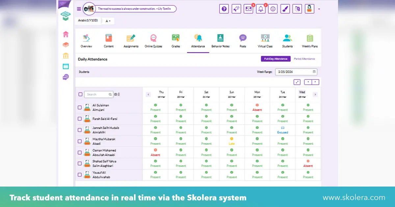Open the A dropdown next to Arabic1(Y10D)
The width and height of the screenshot is (395, 207).
(x=108, y=20)
